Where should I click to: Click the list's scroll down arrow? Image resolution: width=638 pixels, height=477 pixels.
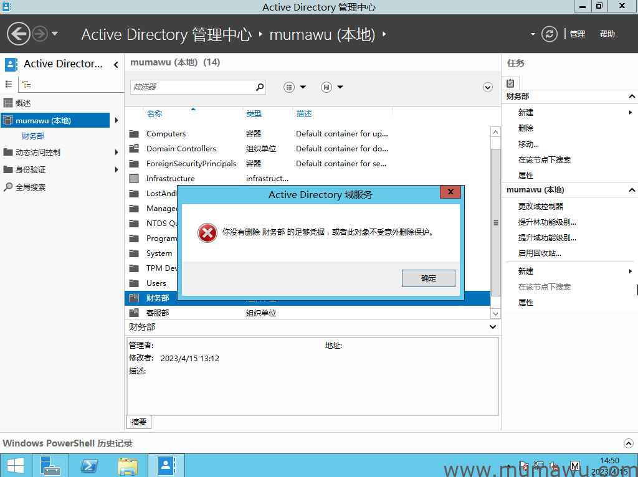click(x=495, y=313)
